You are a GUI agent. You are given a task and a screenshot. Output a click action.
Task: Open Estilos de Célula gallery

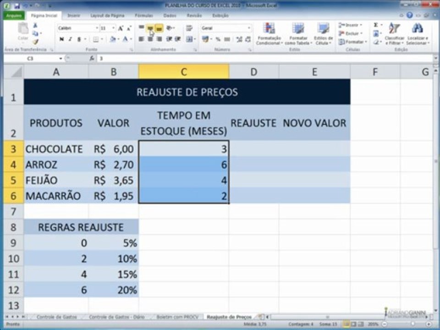coord(323,33)
